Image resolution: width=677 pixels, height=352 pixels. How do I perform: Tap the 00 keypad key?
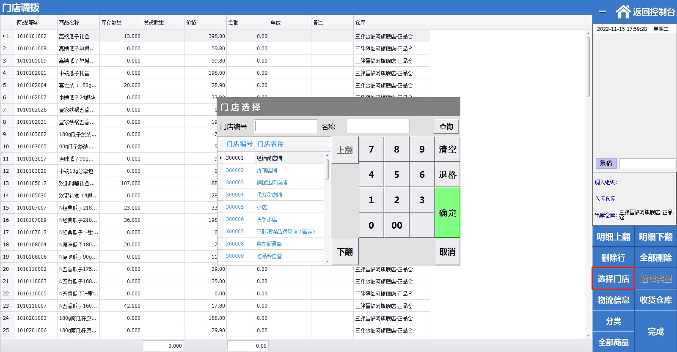[396, 225]
